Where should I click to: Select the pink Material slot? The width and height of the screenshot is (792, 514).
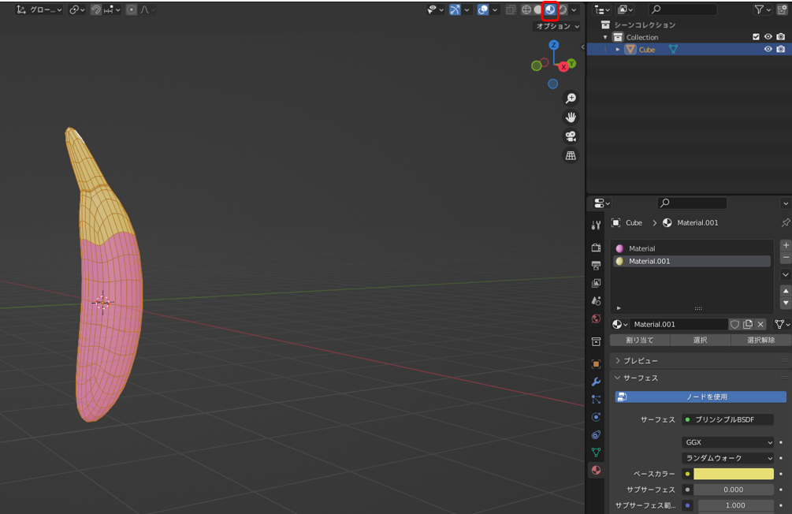point(691,248)
